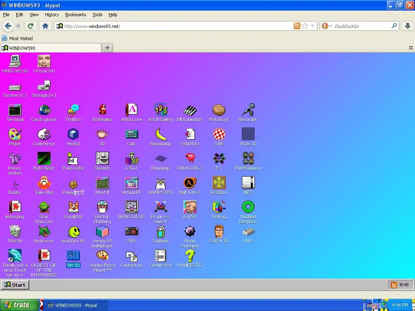This screenshot has height=311, width=415.
Task: Go back with the back arrow
Action: 8,26
